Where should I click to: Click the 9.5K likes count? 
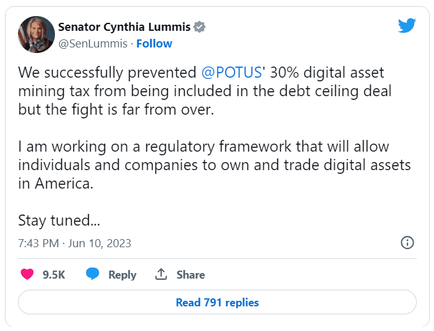(x=54, y=275)
